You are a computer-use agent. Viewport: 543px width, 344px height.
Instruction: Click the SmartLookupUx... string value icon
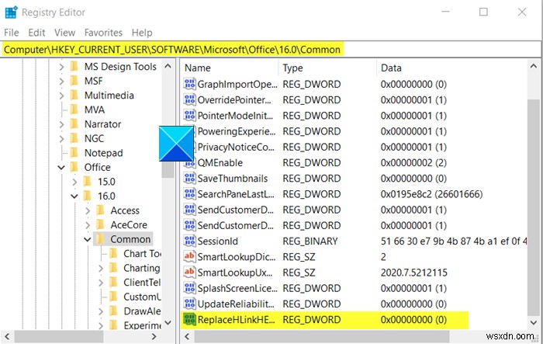pyautogui.click(x=189, y=273)
